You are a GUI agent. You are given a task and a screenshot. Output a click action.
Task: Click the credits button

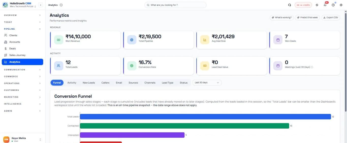303,5
